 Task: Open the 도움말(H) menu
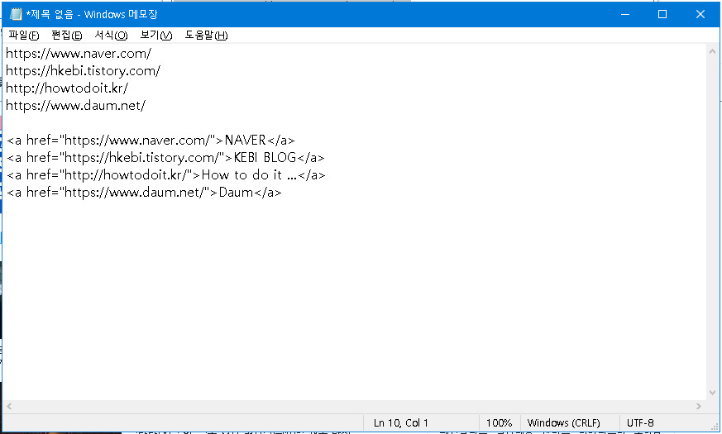206,35
